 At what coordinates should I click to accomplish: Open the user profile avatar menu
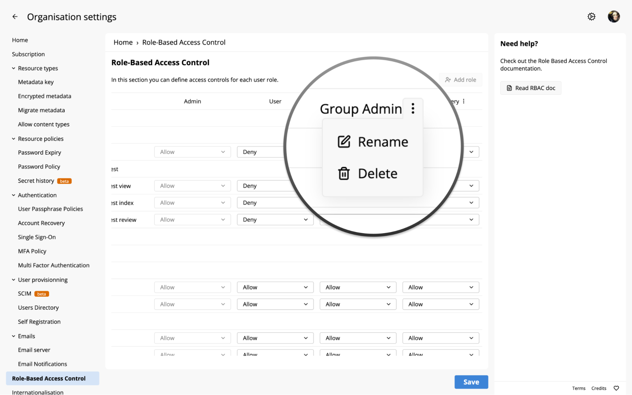613,17
